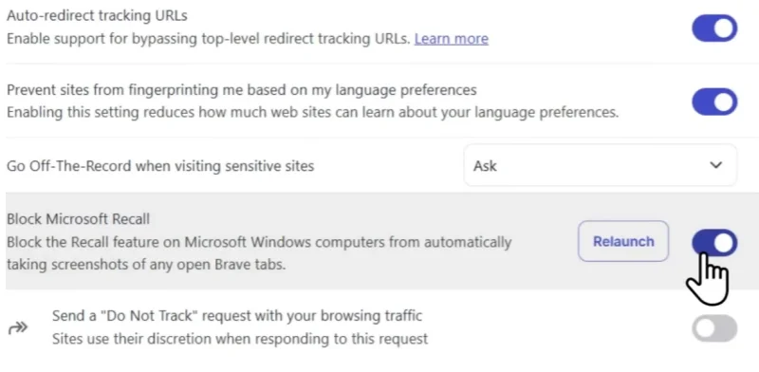This screenshot has height=372, width=759.
Task: Click the Relaunch button
Action: coord(623,241)
